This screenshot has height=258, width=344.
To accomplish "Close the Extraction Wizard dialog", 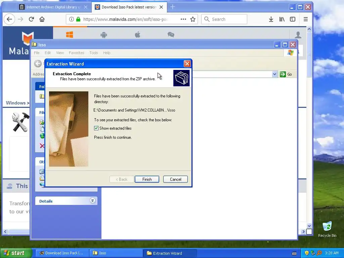I will coord(187,64).
